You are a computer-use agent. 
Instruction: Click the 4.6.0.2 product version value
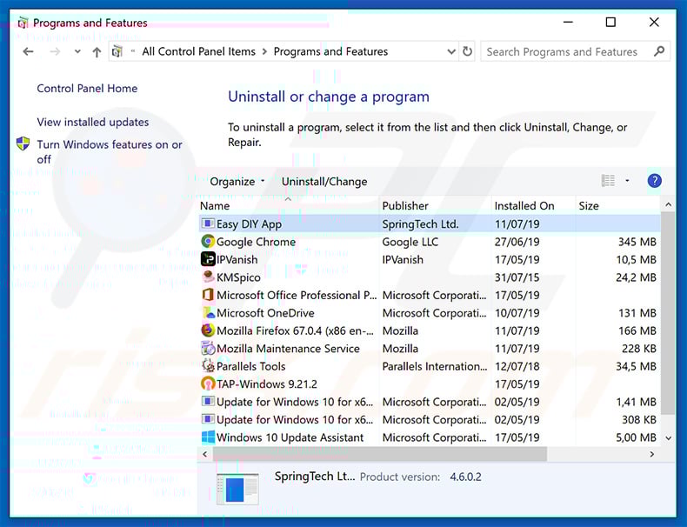(465, 477)
